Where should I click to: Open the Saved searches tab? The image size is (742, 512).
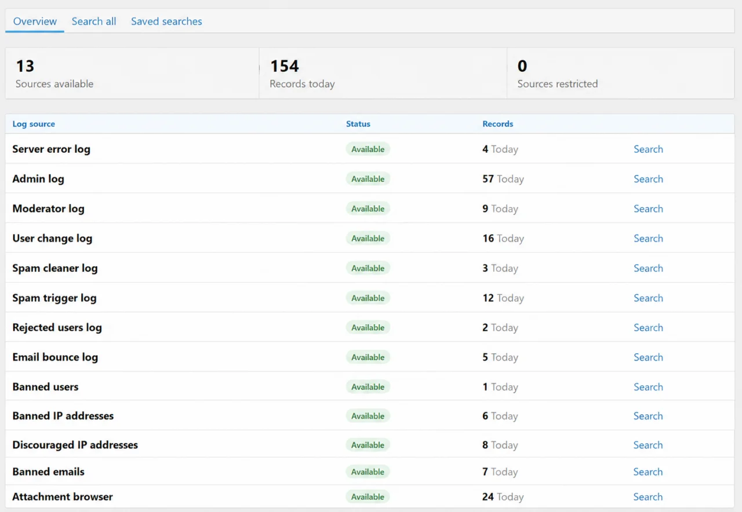pos(166,21)
